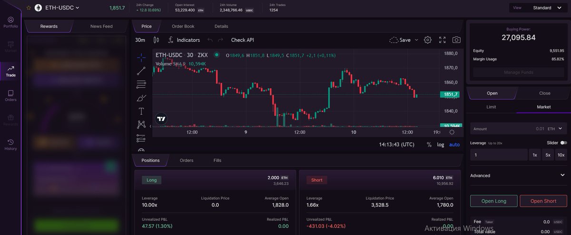Switch to the Close order tab
This screenshot has width=571, height=235.
coord(545,93)
